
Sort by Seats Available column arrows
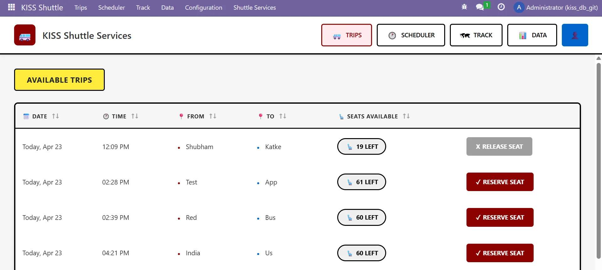click(406, 116)
